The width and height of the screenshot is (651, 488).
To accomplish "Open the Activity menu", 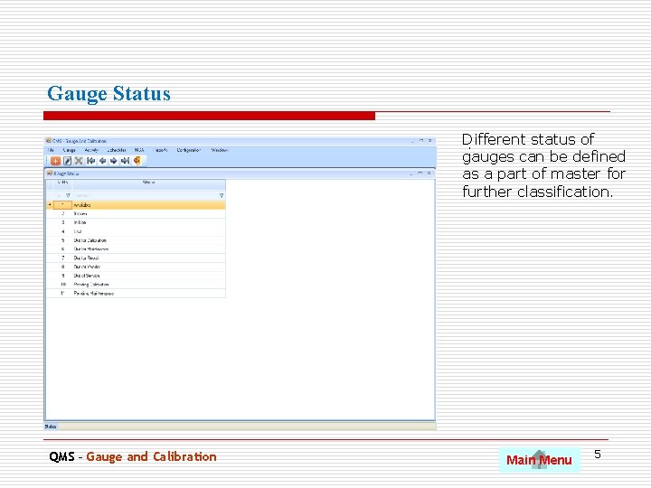I will (x=91, y=150).
